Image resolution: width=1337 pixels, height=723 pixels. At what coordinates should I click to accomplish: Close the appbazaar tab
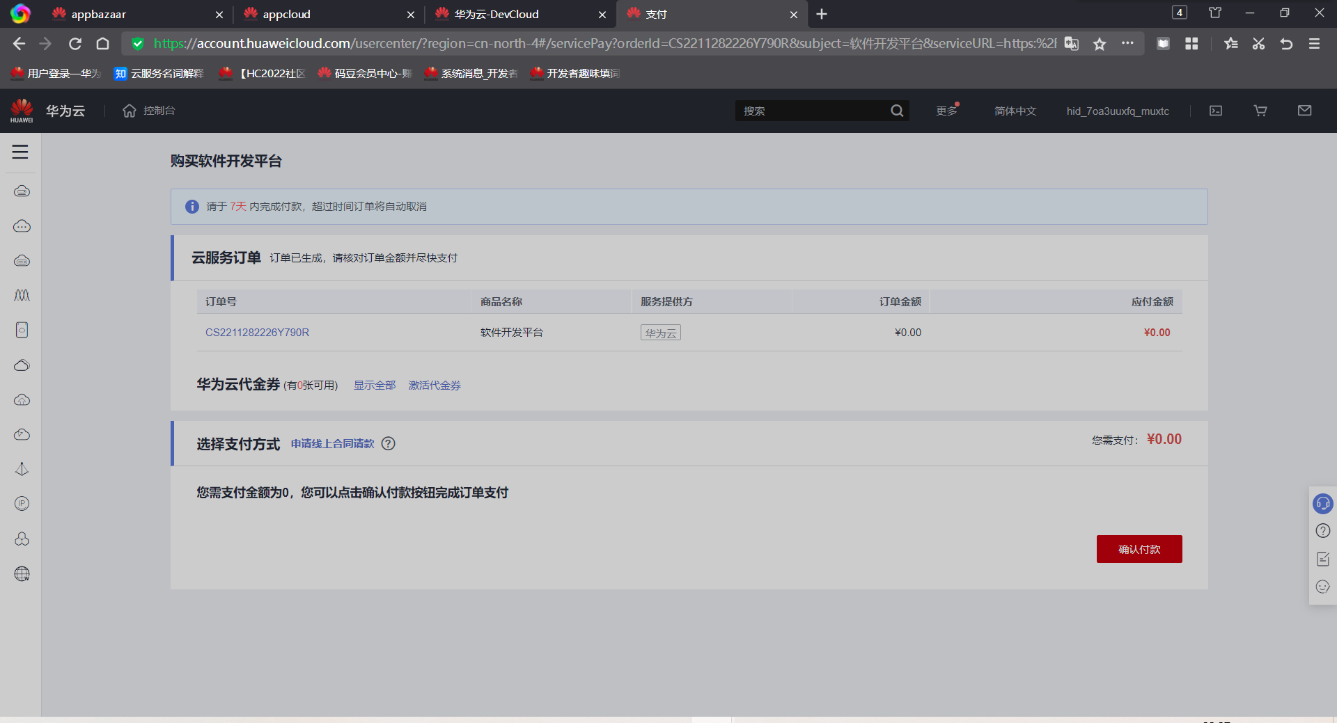pyautogui.click(x=219, y=15)
